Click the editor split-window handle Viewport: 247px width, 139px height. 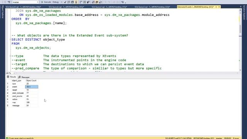click(240, 10)
